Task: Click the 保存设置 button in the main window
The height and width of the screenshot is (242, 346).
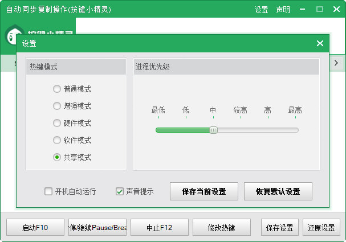Action: tap(280, 227)
